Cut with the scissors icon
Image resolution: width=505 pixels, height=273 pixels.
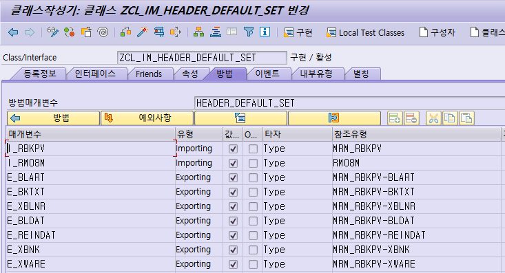pyautogui.click(x=433, y=118)
